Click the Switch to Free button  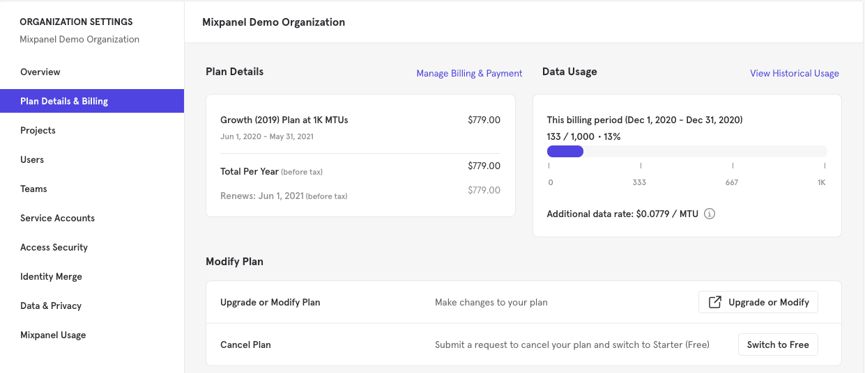778,345
